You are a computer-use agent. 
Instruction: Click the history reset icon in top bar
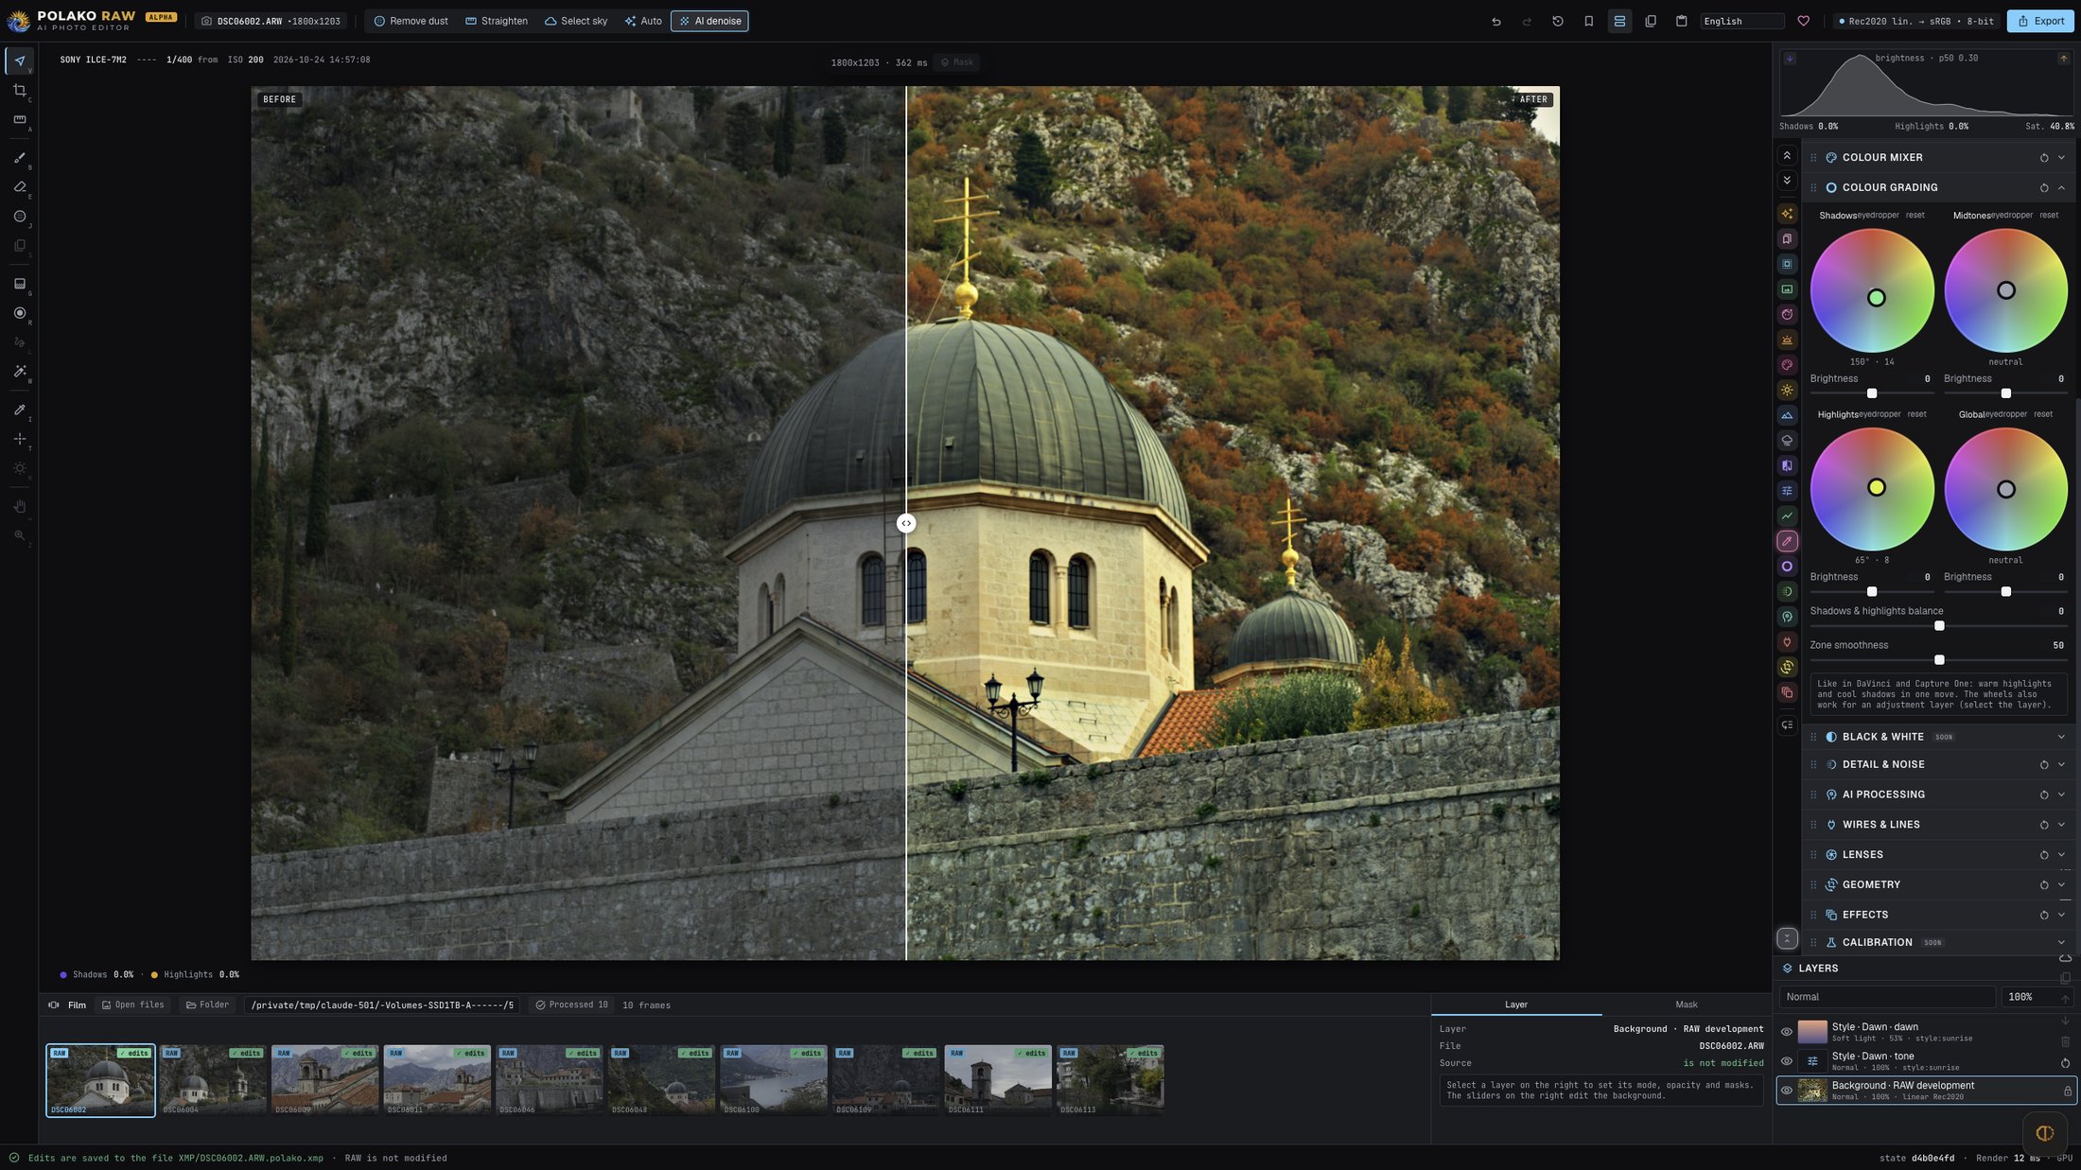[1558, 21]
